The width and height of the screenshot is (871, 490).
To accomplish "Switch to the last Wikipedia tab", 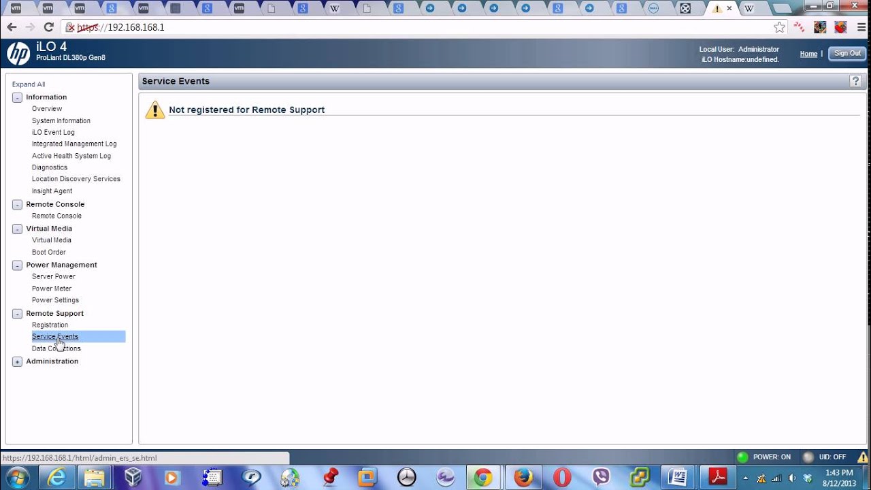I will point(749,8).
